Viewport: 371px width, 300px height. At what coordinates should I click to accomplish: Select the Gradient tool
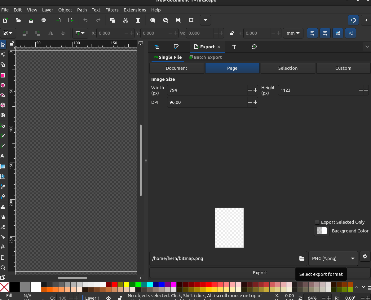click(x=3, y=166)
